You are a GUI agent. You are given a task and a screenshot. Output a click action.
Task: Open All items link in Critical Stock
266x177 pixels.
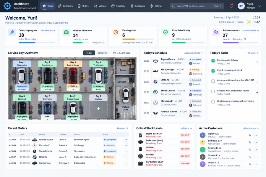186,128
